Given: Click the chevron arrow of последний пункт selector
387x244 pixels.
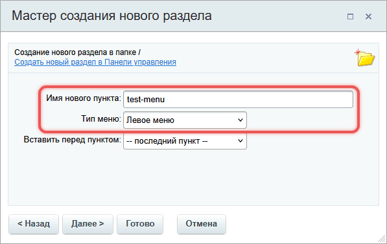Looking at the screenshot, I should 240,140.
